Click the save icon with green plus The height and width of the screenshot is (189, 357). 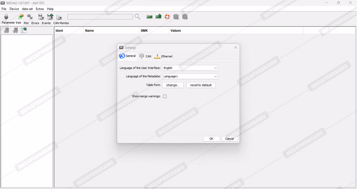pyautogui.click(x=50, y=17)
